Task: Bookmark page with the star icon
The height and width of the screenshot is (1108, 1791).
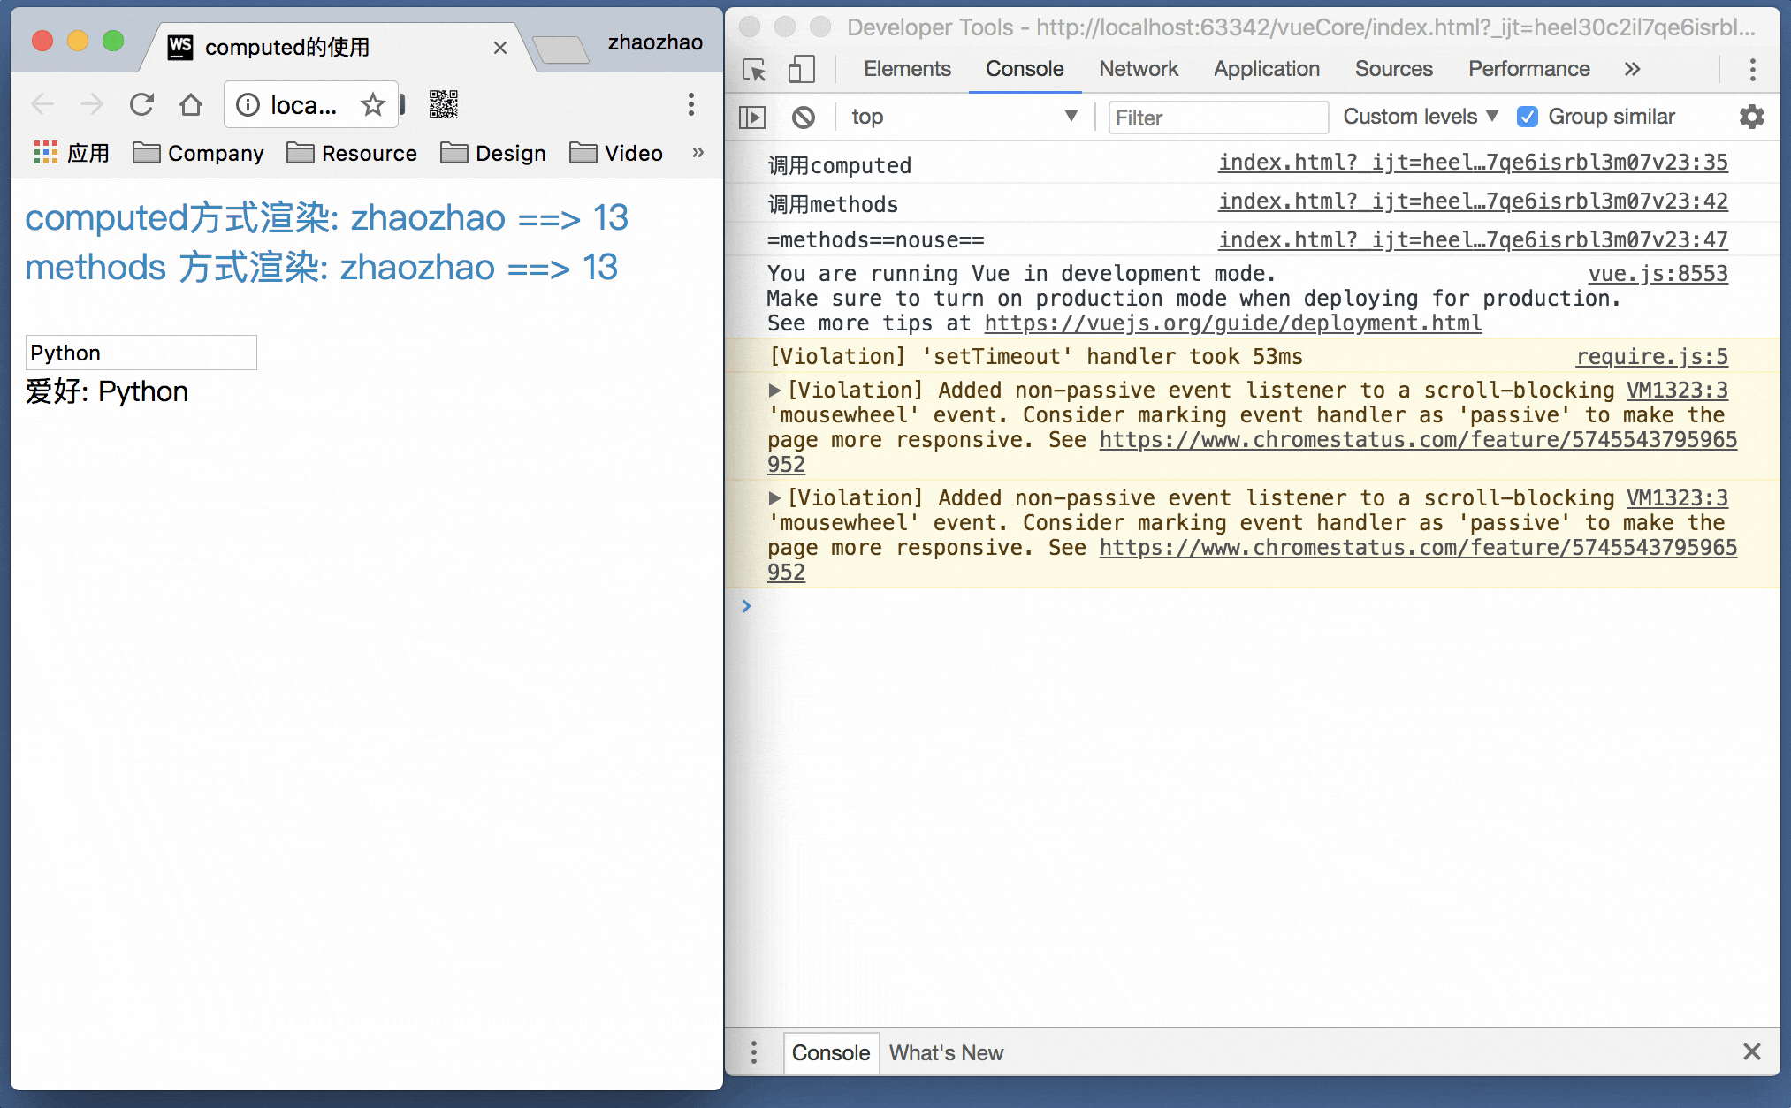Action: tap(373, 105)
